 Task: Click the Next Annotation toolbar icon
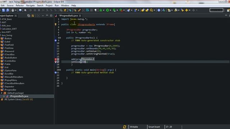click(169, 10)
